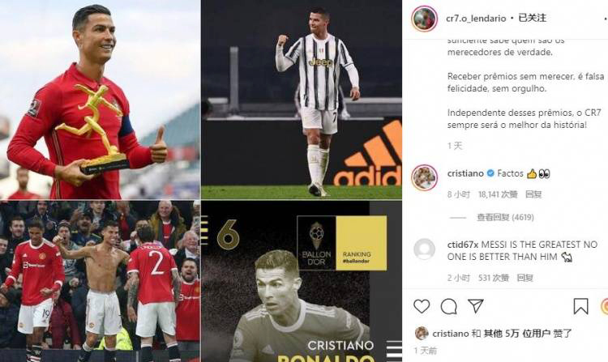Click the blue verified badge beside cristiano
Viewport: 608px width, 362px height.
pos(490,173)
